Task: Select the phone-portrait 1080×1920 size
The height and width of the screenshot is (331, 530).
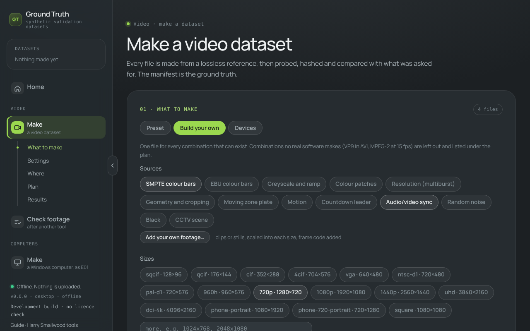Action: (x=247, y=310)
